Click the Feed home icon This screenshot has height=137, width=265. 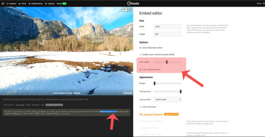(20, 4)
